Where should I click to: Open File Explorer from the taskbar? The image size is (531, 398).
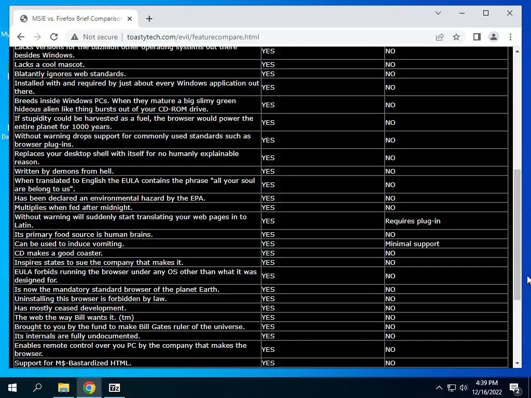[63, 388]
